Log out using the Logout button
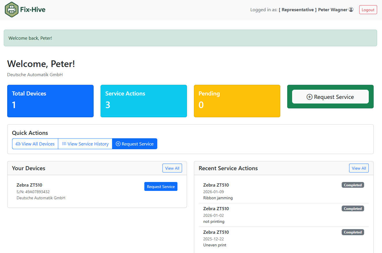This screenshot has width=382, height=253. 368,9
